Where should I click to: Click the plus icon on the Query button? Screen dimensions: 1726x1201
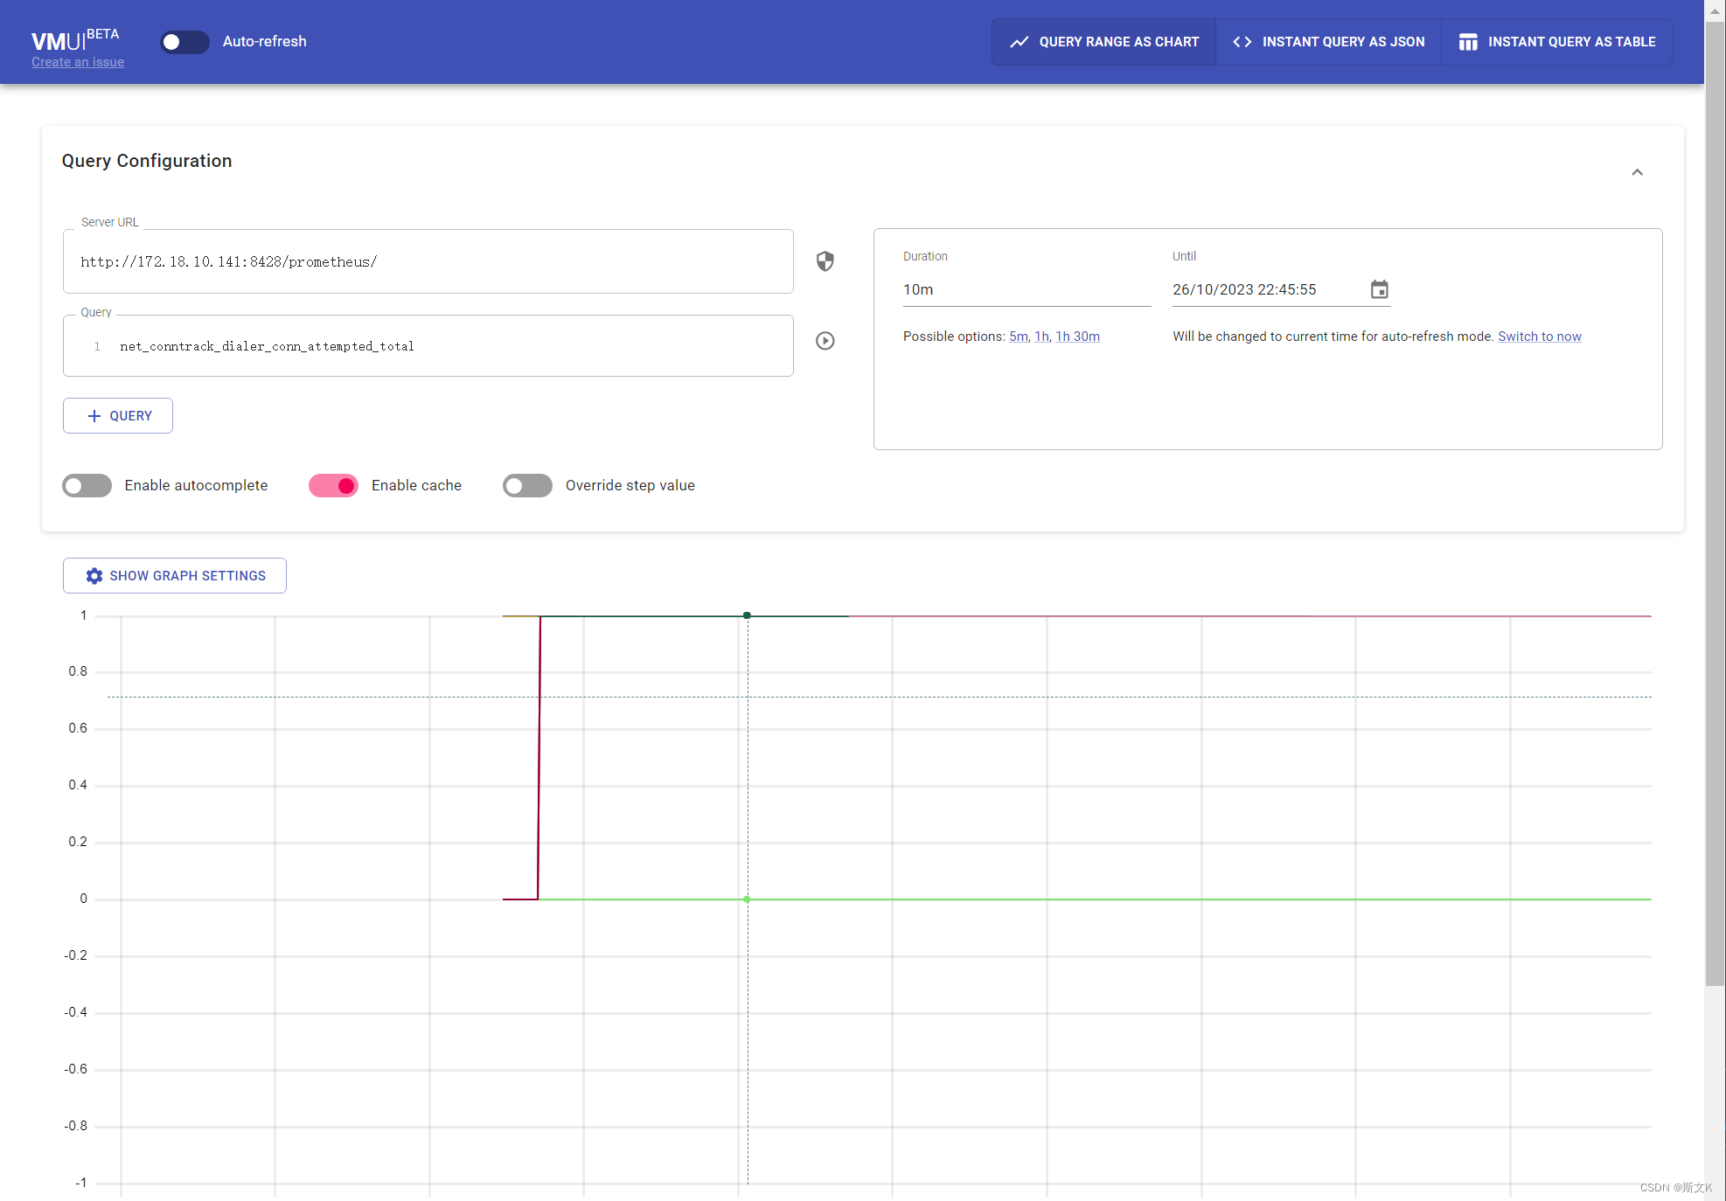click(x=94, y=416)
